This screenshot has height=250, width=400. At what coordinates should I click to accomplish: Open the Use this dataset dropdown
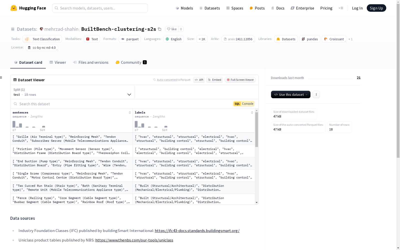291,94
